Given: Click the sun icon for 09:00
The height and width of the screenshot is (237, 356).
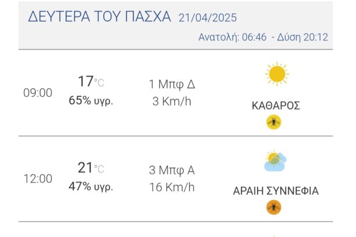Looking at the screenshot, I should (x=276, y=75).
